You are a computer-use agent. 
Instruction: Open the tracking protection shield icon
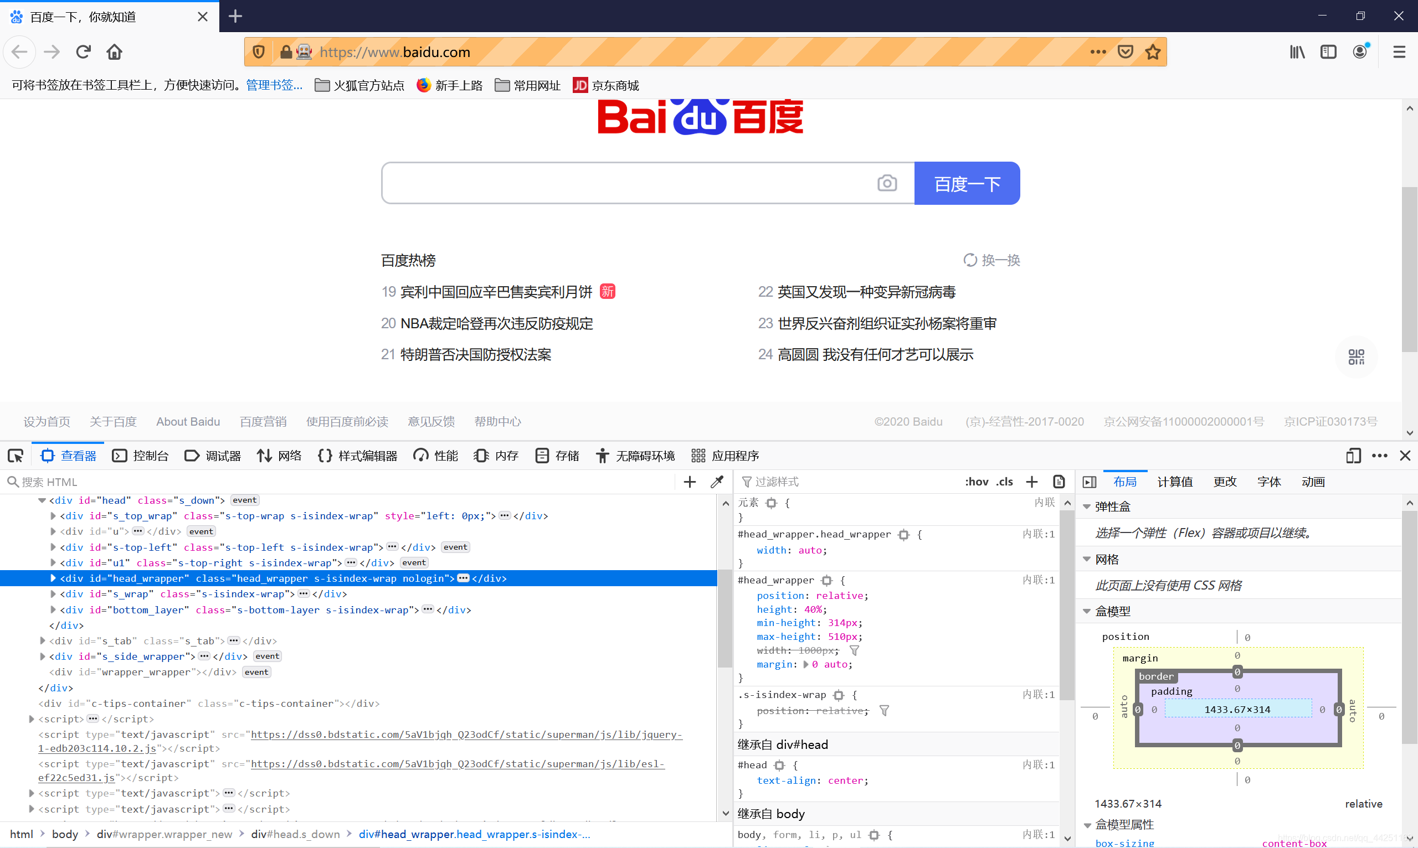(259, 52)
